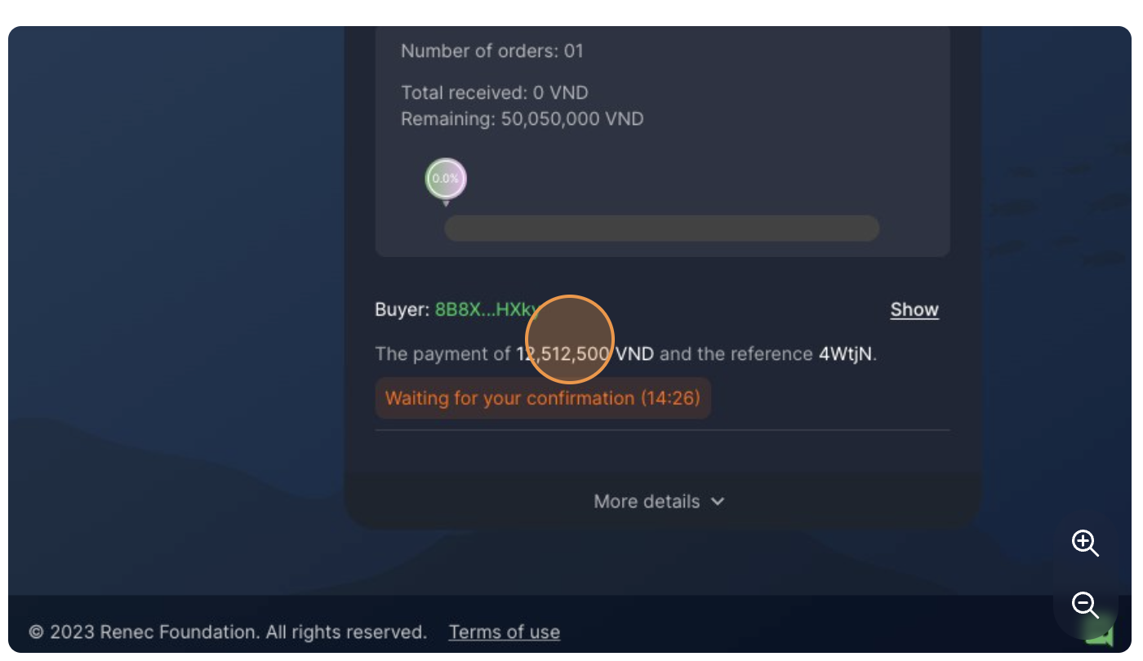Click "The payment of" sentence start
1143x661 pixels.
[x=443, y=354]
